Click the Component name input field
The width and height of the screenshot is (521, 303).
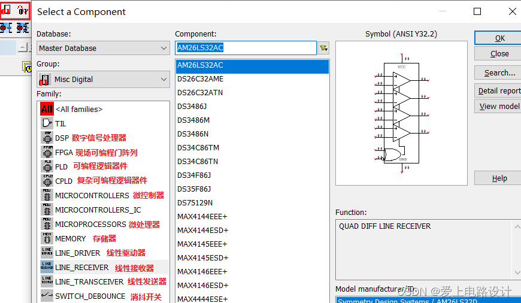246,48
